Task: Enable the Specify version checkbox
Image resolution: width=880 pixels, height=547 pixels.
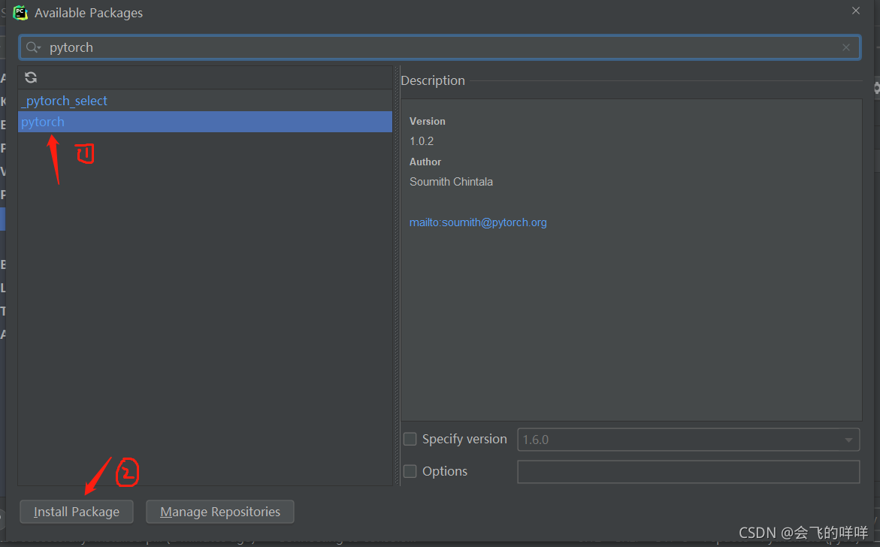Action: tap(410, 439)
